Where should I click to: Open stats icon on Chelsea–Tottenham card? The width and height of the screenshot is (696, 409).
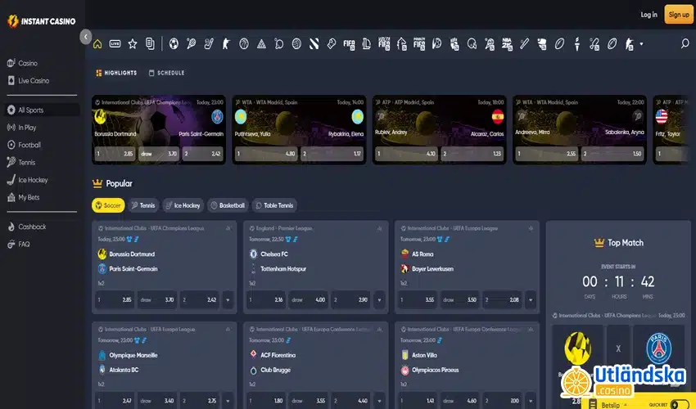pyautogui.click(x=379, y=228)
